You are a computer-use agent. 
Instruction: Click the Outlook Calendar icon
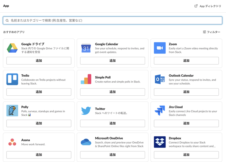click(160, 79)
